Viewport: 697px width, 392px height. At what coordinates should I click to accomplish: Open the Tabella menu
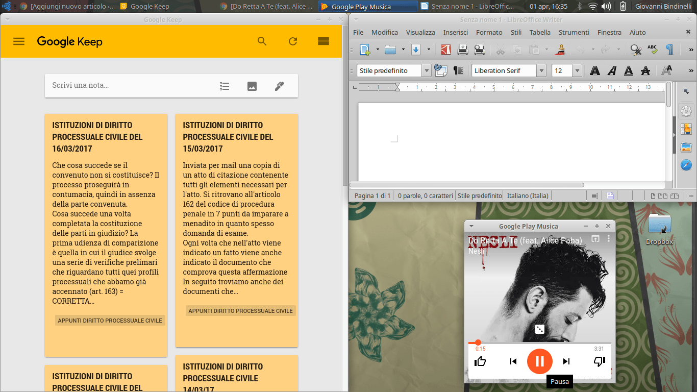[540, 32]
